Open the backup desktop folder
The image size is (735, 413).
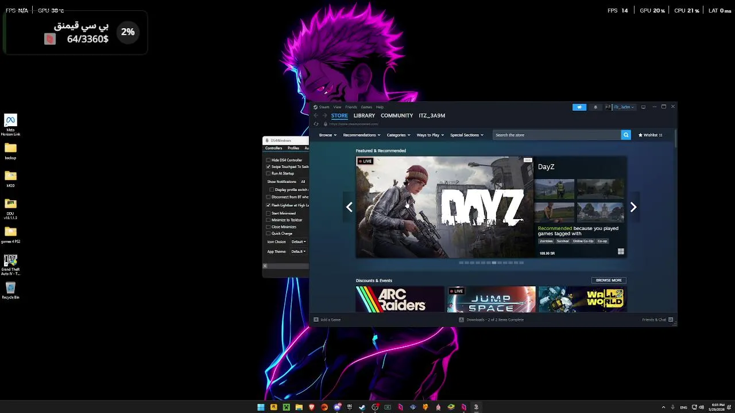click(10, 151)
